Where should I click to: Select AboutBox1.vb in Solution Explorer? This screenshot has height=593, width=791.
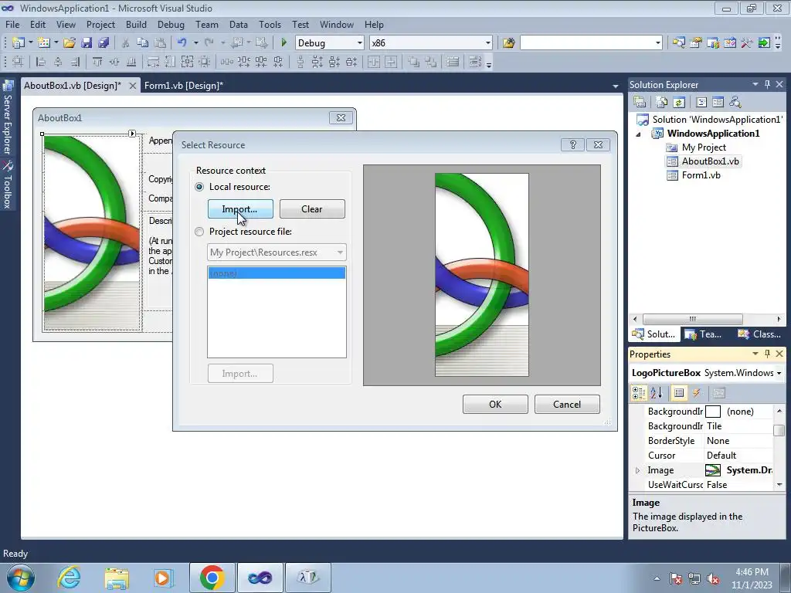click(x=710, y=161)
